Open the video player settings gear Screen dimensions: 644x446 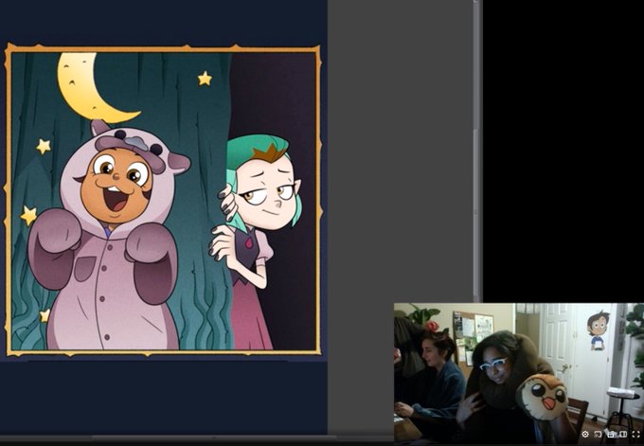coord(585,434)
